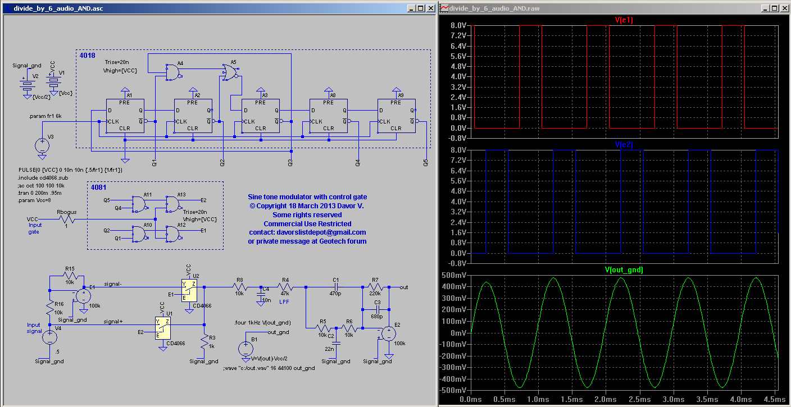Open the waveform window system menu icon

click(444, 8)
